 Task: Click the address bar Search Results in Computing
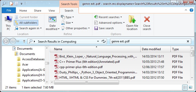(x=57, y=42)
